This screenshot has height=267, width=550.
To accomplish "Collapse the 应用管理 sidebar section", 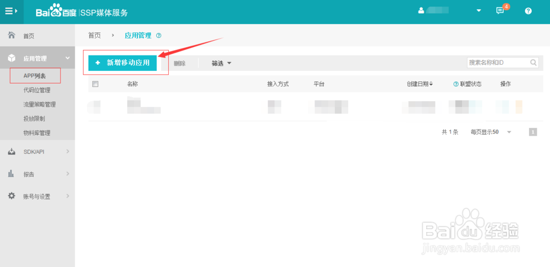I will pyautogui.click(x=67, y=58).
